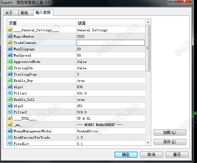Open MoneyManagementModel value UseAskPrice
Screen dimensions: 197x163
click(111, 131)
